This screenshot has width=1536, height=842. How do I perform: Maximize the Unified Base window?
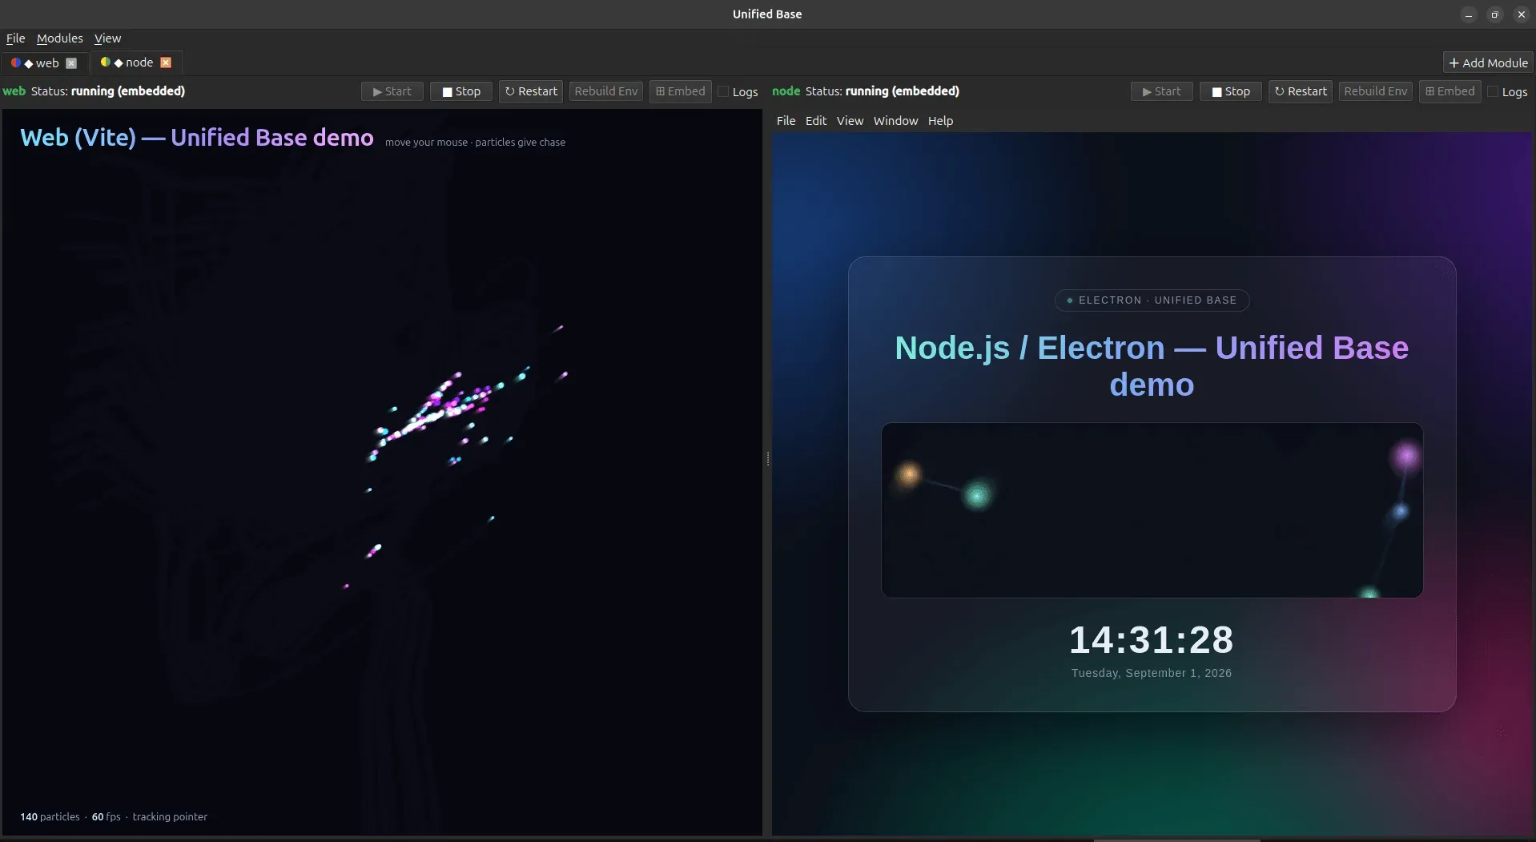click(x=1494, y=14)
